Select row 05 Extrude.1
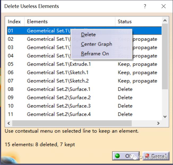173x165 pixels. 59,64
